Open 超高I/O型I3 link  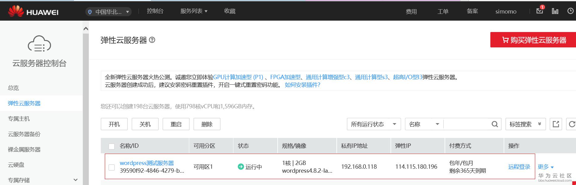pos(407,77)
